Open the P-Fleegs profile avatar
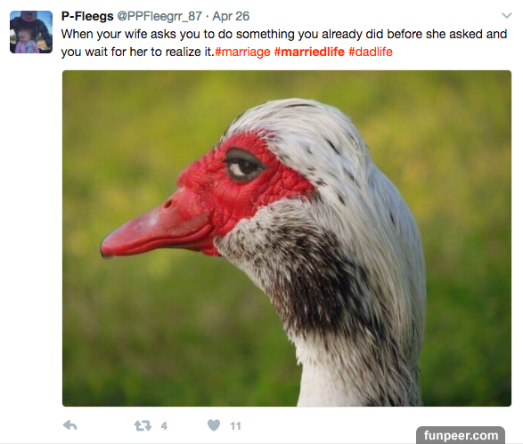523x444 pixels. (31, 32)
